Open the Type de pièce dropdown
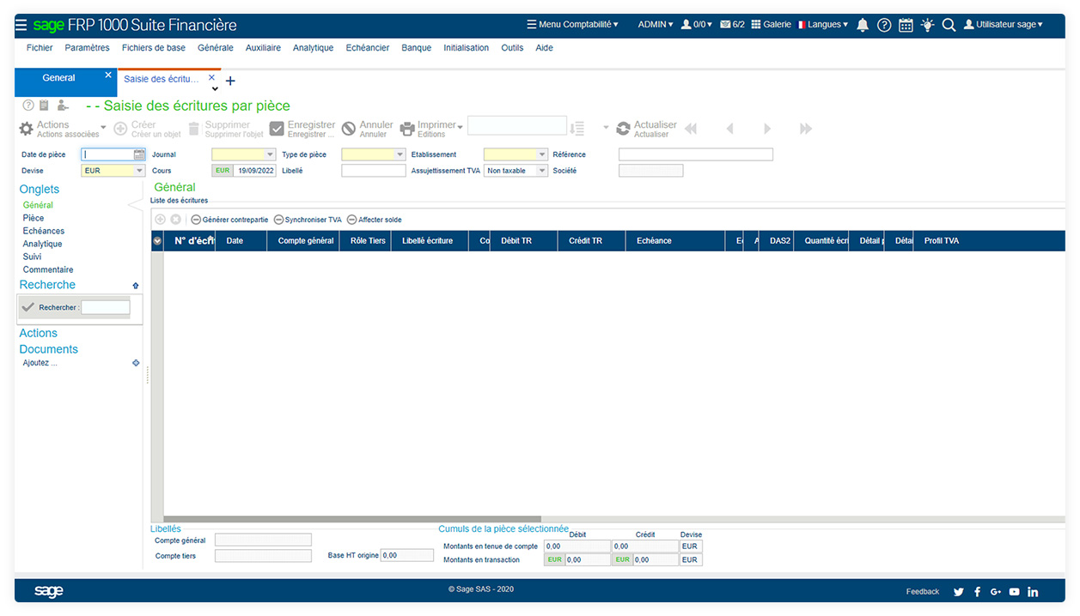The image size is (1080, 616). (x=400, y=155)
